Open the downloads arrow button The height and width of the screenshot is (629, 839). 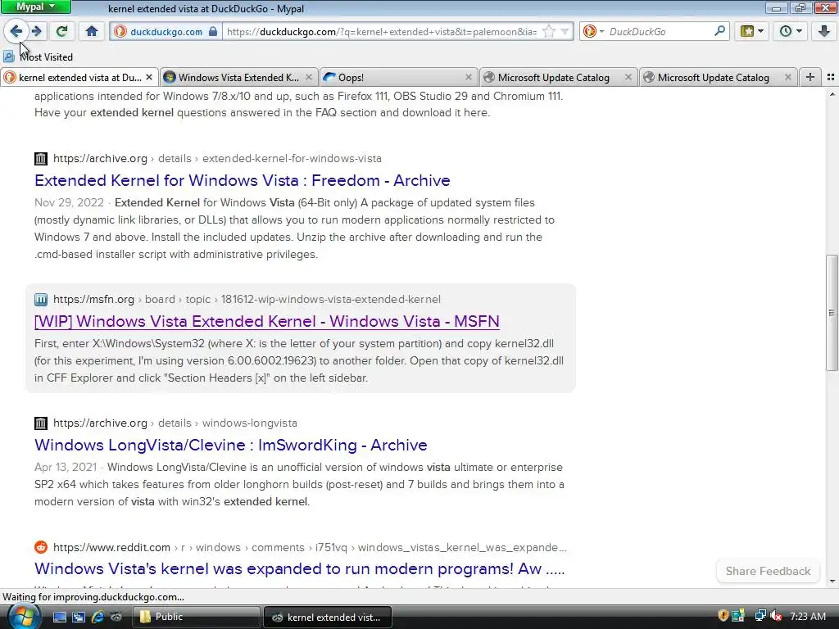(824, 31)
